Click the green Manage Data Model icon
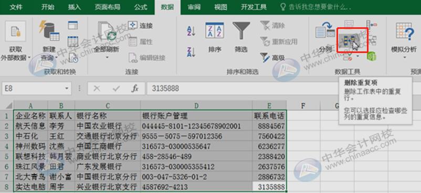Image resolution: width=421 pixels, height=193 pixels. pos(372,56)
